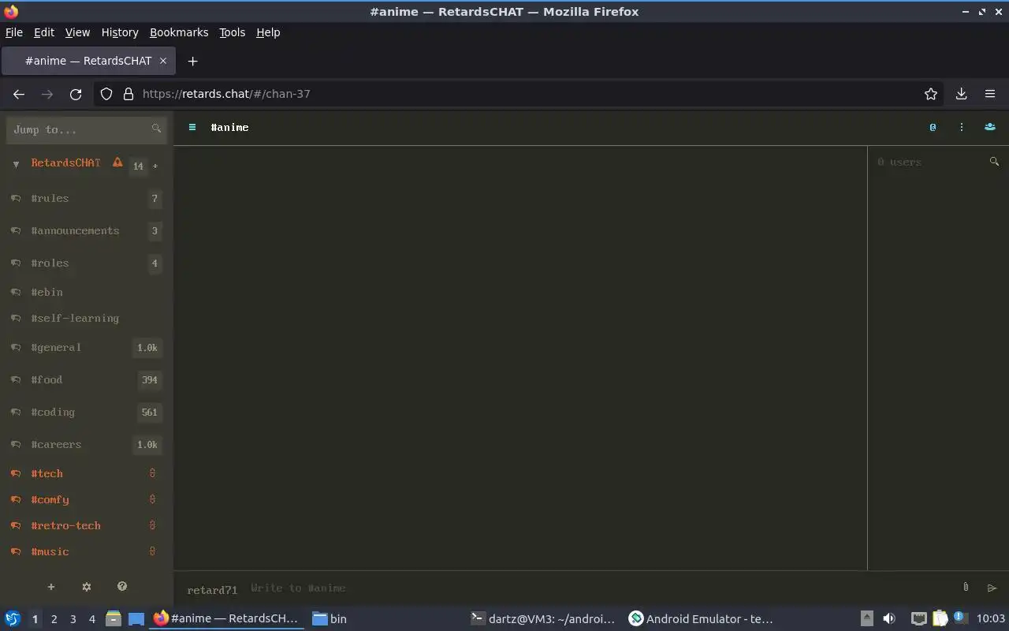This screenshot has height=631, width=1009.
Task: Select the locked #music channel
Action: [x=87, y=551]
